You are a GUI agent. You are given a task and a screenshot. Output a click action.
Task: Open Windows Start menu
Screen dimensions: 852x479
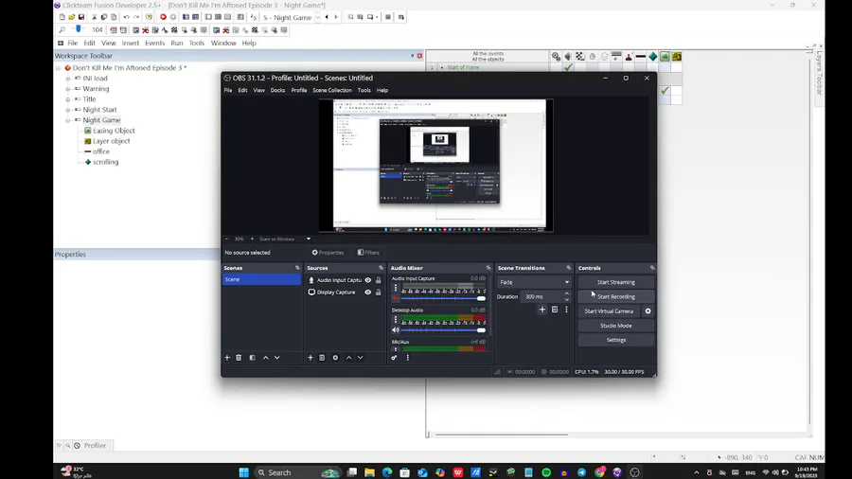click(x=243, y=472)
